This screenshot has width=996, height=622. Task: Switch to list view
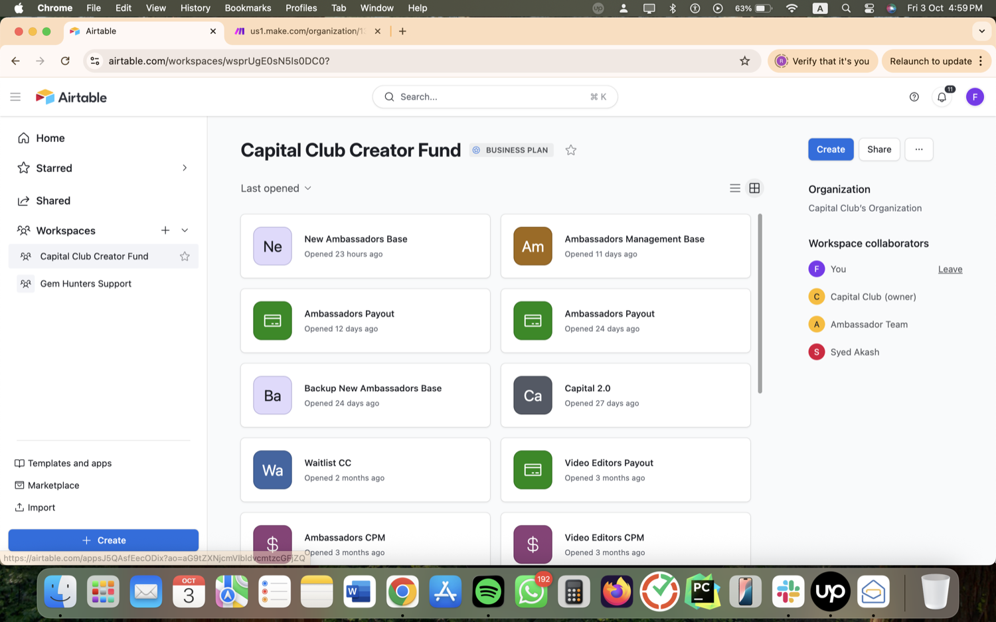click(x=734, y=189)
